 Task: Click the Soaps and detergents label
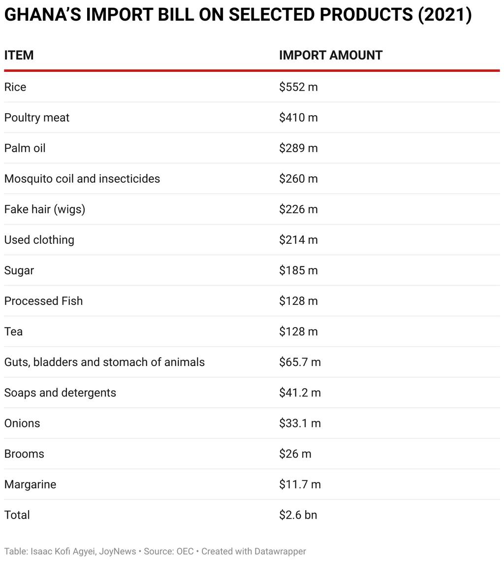[60, 393]
